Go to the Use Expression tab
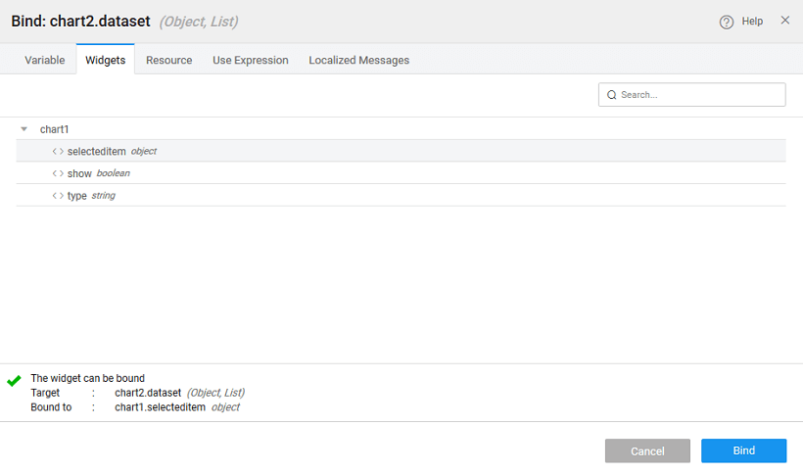 tap(251, 60)
